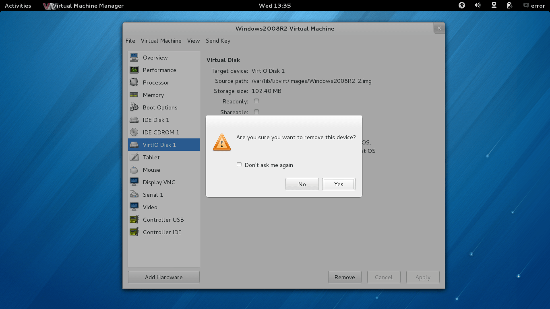Image resolution: width=550 pixels, height=309 pixels.
Task: Click the Tablet device icon
Action: (x=134, y=157)
